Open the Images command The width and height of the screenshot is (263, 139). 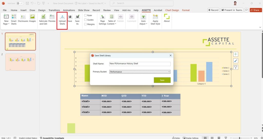(32, 18)
